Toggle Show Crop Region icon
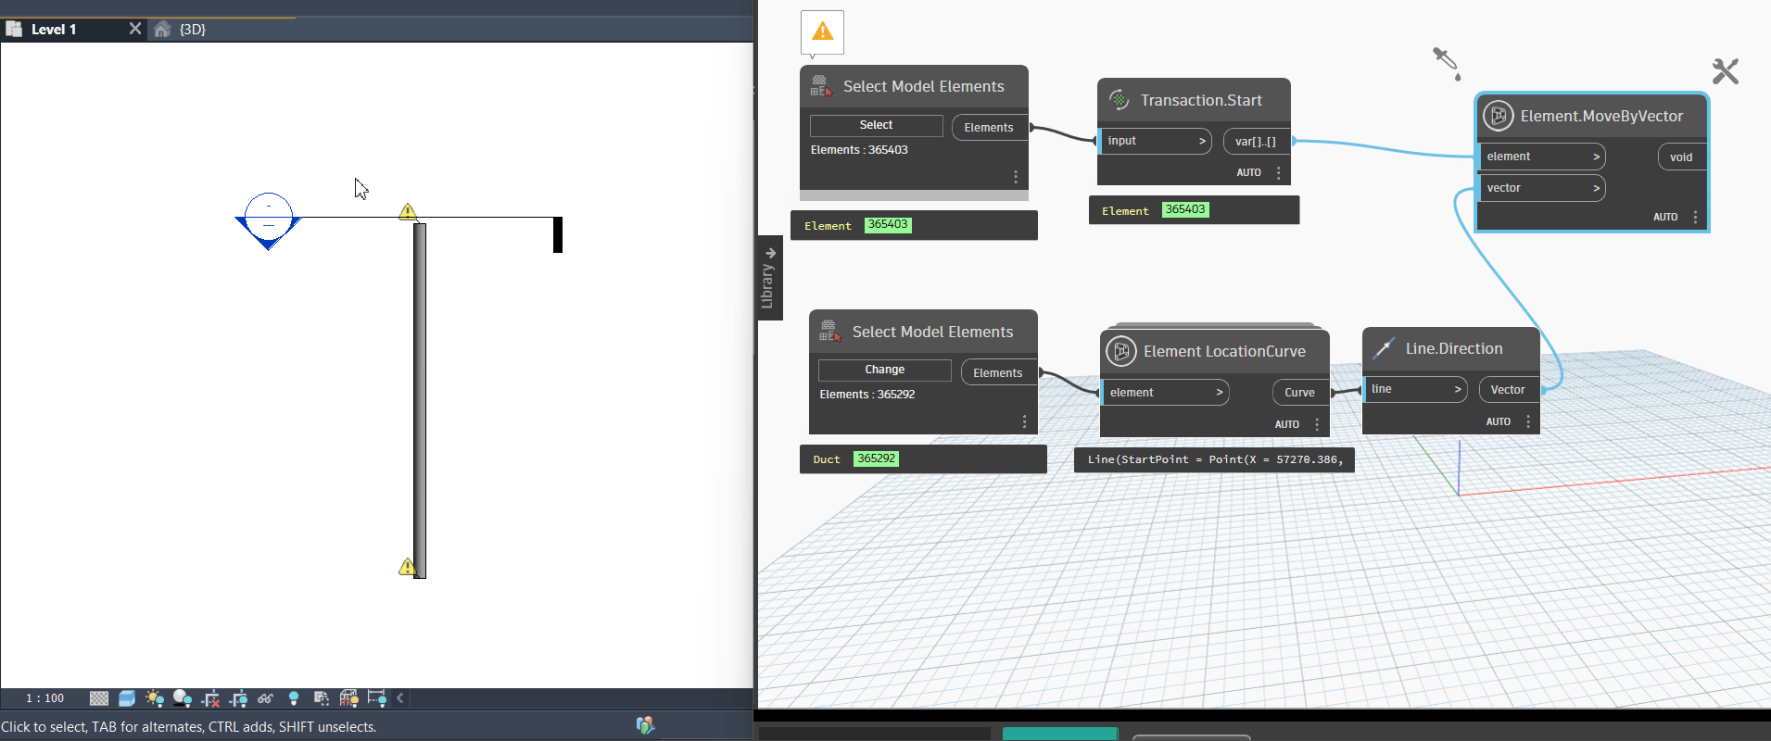Screen dimensions: 1771x741 pos(238,698)
